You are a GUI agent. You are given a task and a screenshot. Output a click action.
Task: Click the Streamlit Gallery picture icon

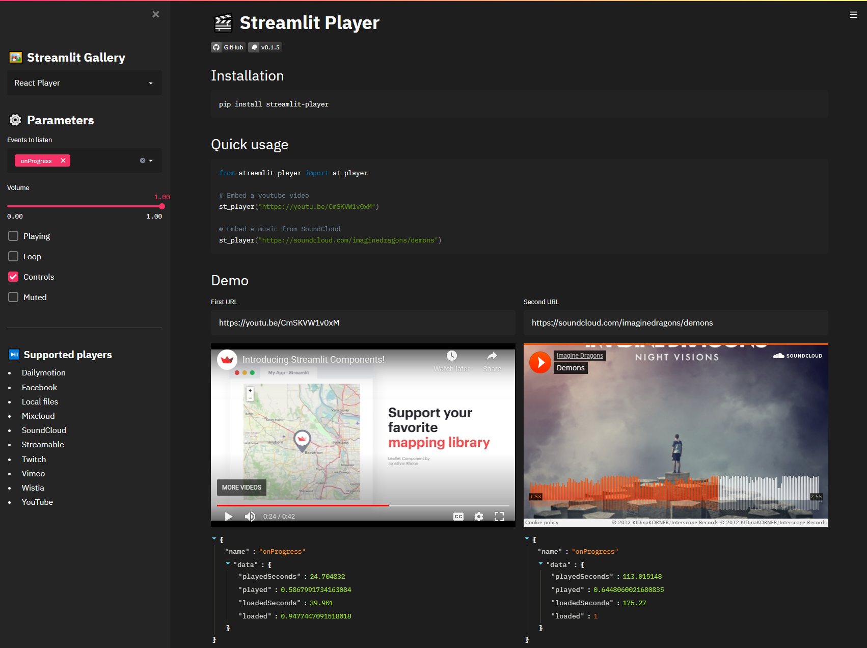coord(16,58)
